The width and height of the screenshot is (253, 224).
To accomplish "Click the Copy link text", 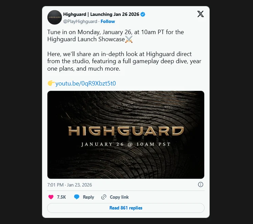I will (119, 197).
